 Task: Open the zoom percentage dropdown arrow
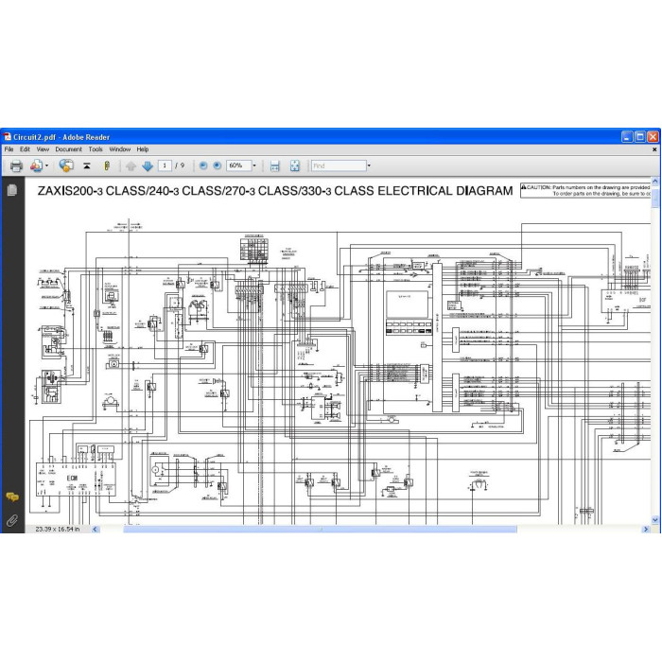point(254,165)
